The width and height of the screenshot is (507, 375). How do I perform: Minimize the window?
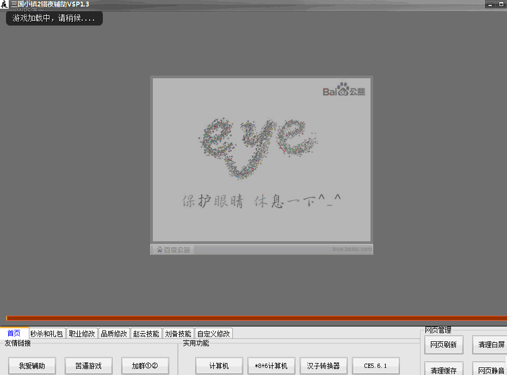click(x=490, y=4)
